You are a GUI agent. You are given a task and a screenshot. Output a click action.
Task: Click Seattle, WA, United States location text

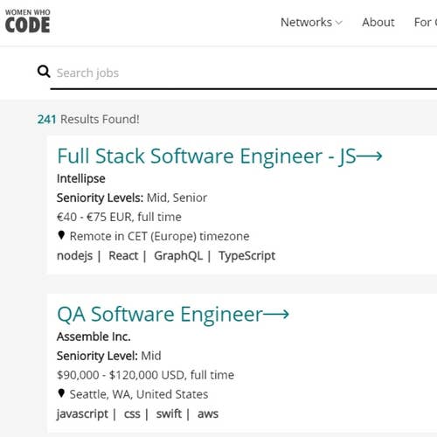pos(139,394)
